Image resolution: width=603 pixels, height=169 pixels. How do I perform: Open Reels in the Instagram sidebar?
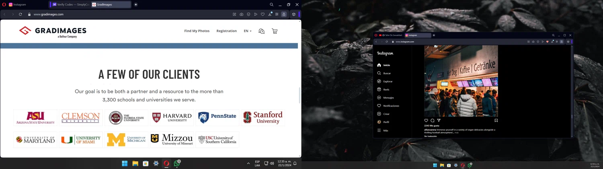pyautogui.click(x=386, y=90)
